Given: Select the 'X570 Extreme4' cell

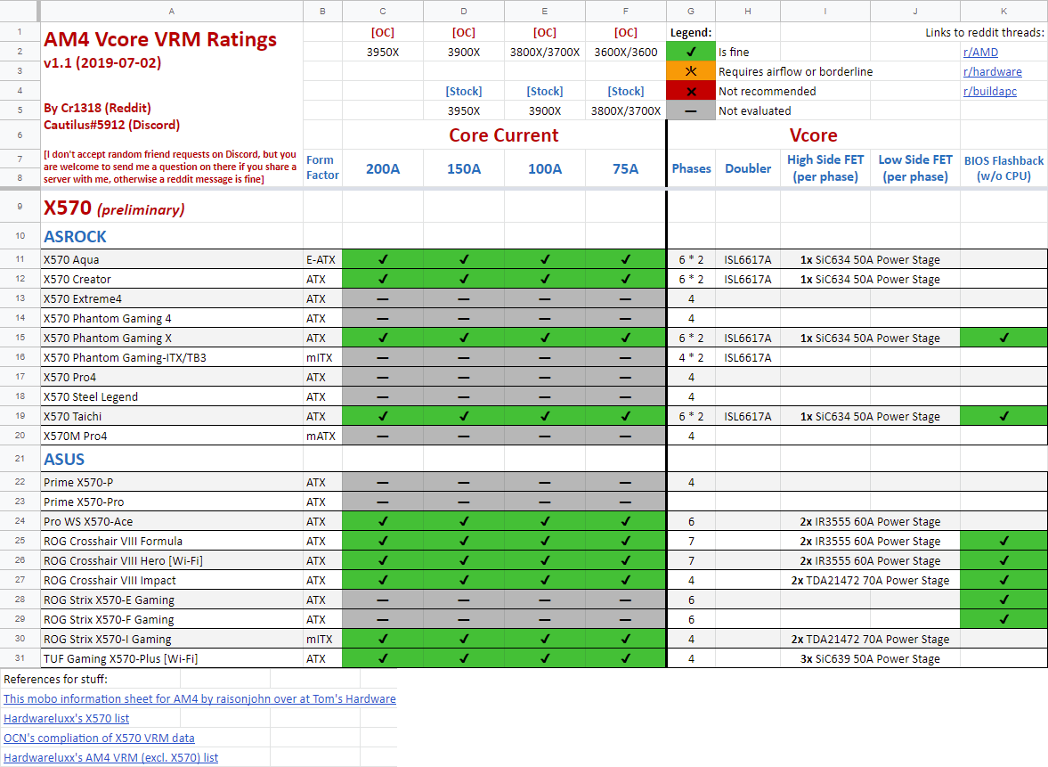Looking at the screenshot, I should coord(172,299).
